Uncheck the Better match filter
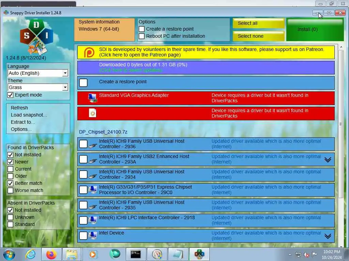This screenshot has width=349, height=261. [11, 183]
